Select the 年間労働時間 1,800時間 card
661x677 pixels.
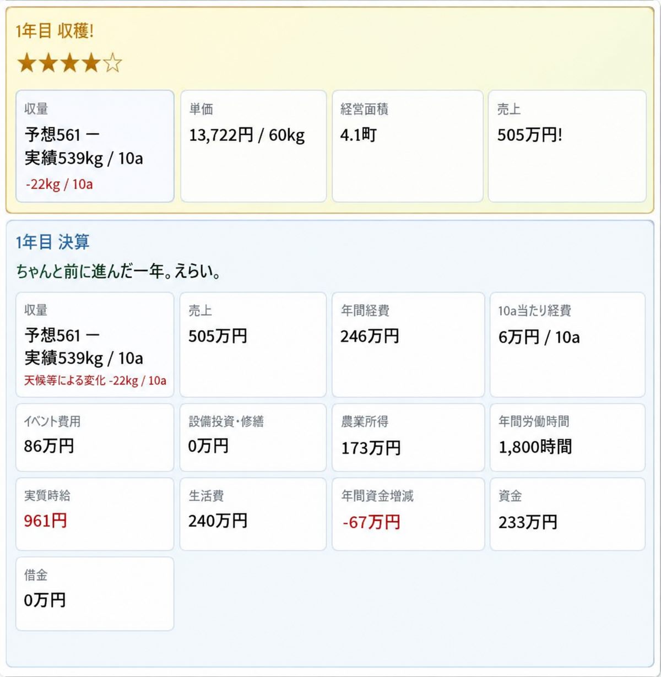567,437
